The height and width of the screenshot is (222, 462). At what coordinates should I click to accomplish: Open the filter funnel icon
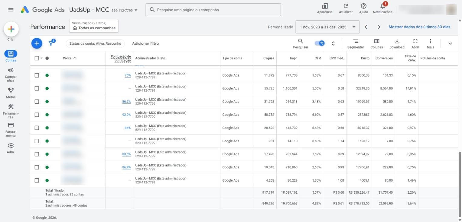51,43
